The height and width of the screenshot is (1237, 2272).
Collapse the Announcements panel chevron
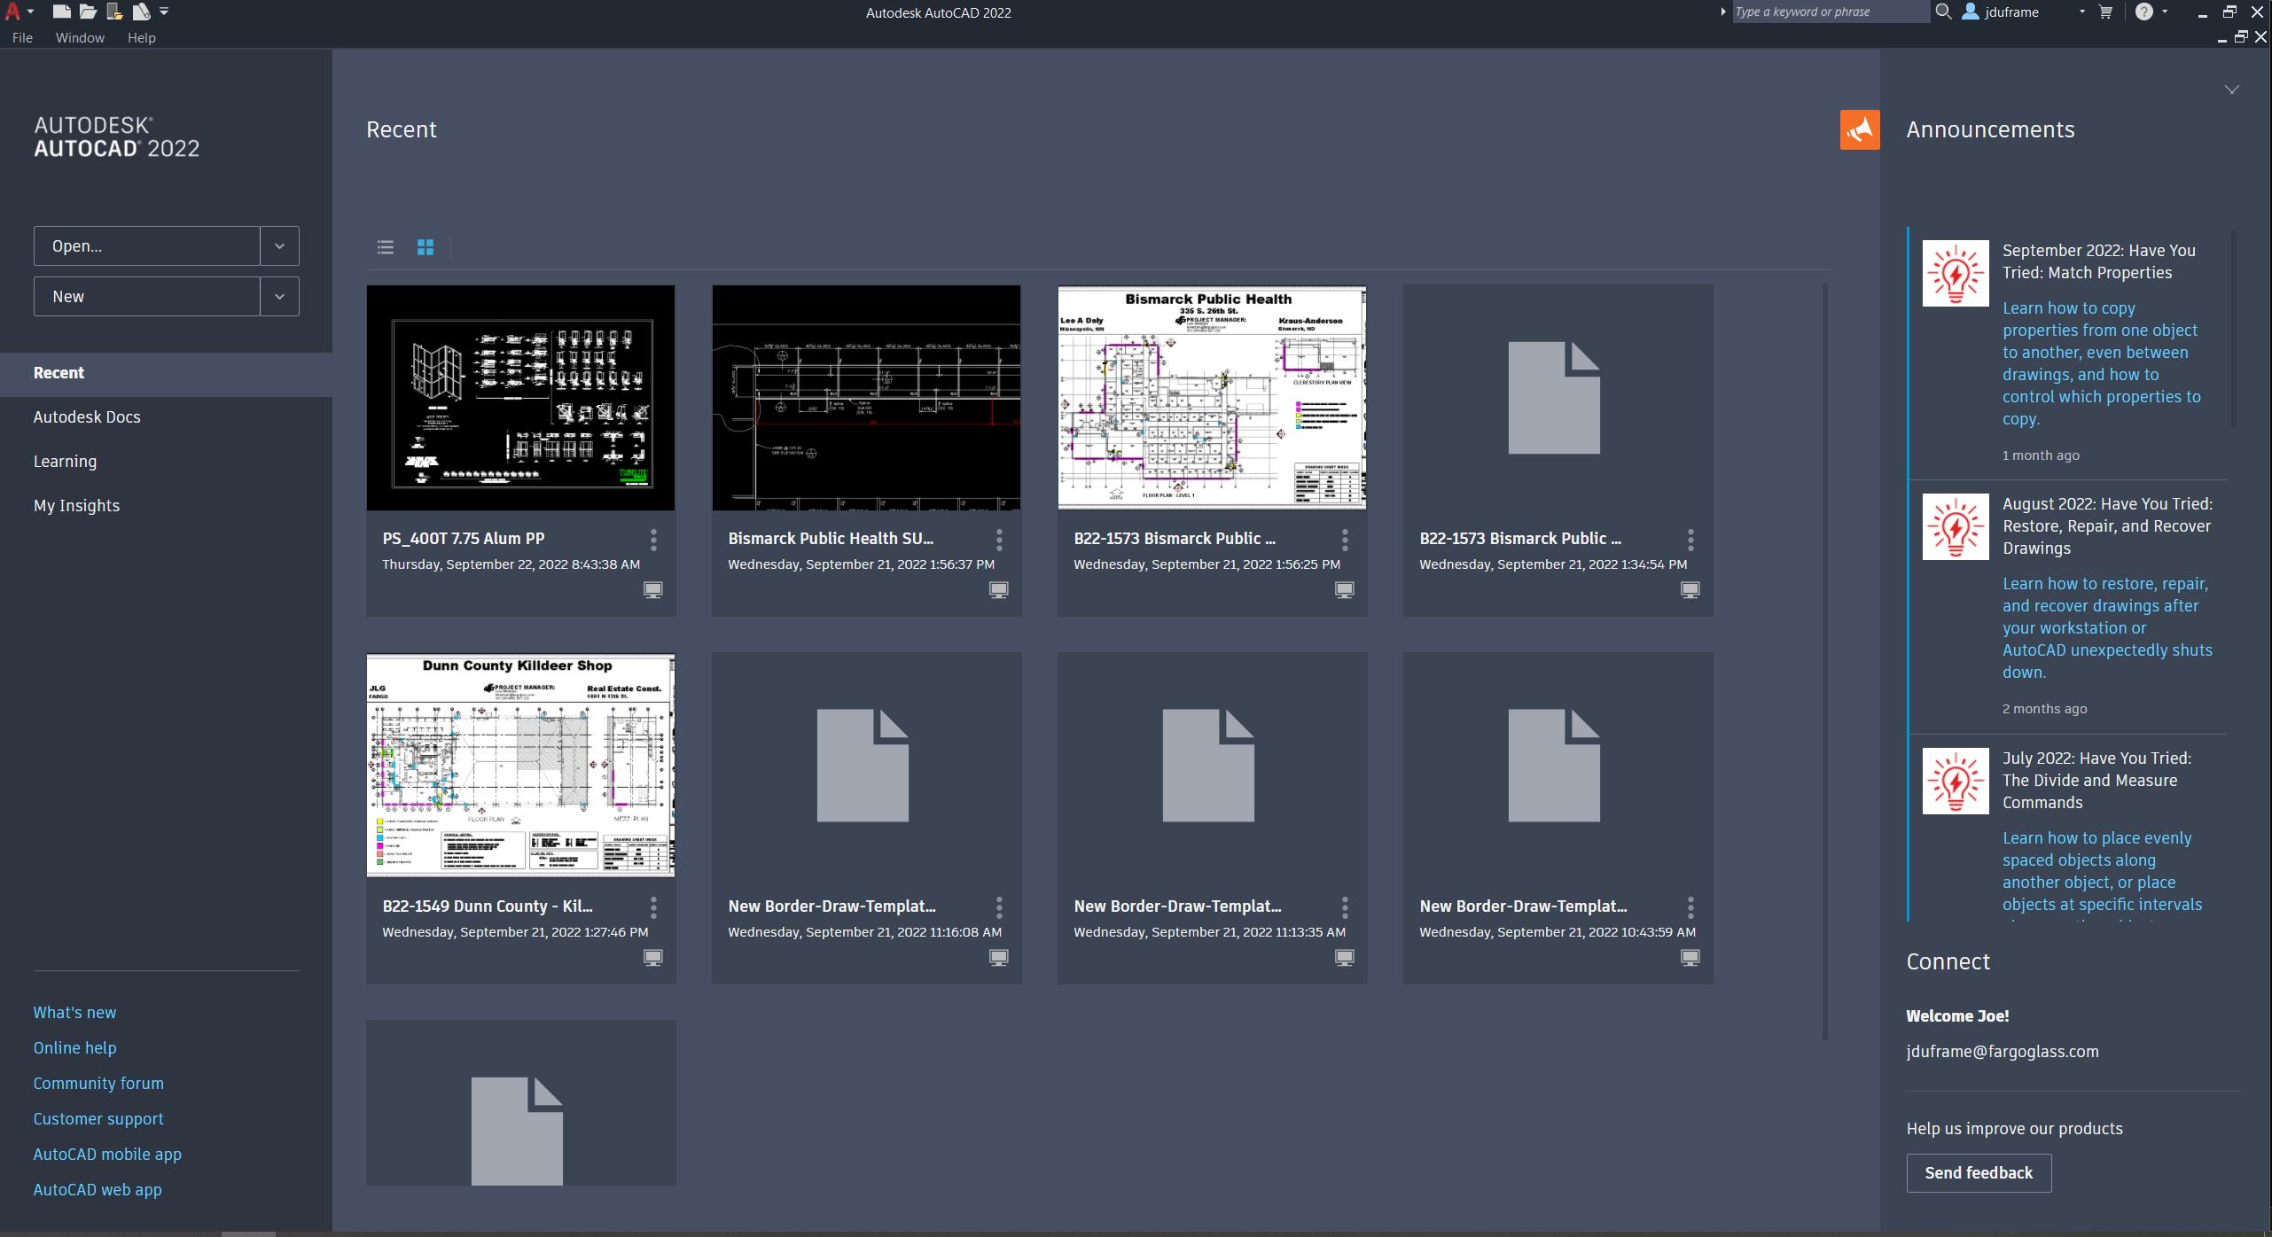pyautogui.click(x=2233, y=89)
